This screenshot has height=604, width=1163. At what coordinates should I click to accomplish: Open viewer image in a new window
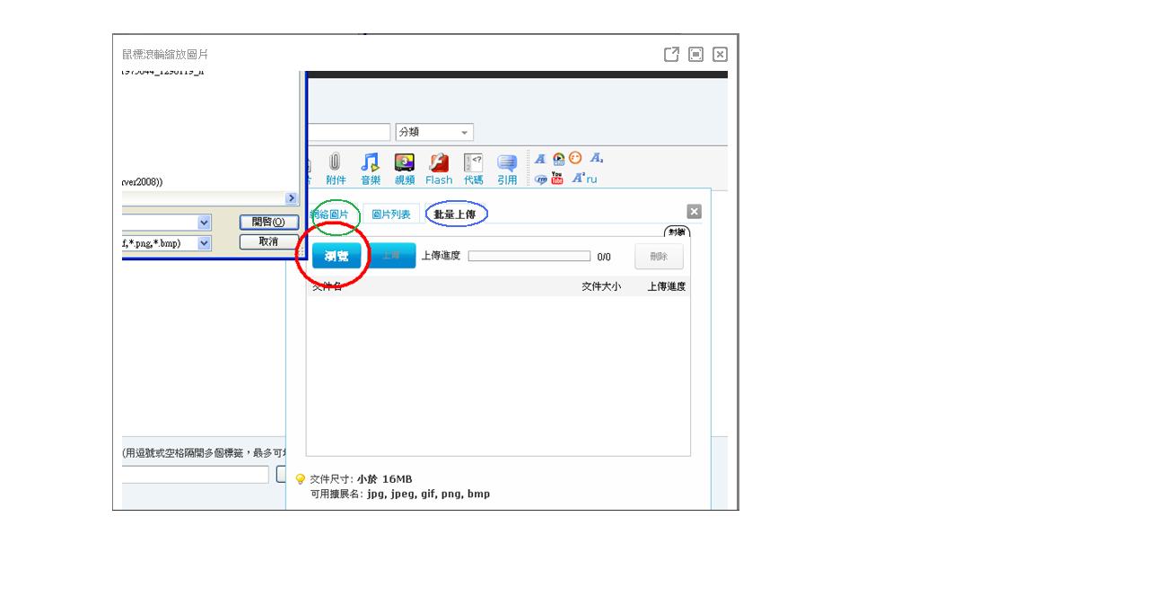click(x=671, y=54)
